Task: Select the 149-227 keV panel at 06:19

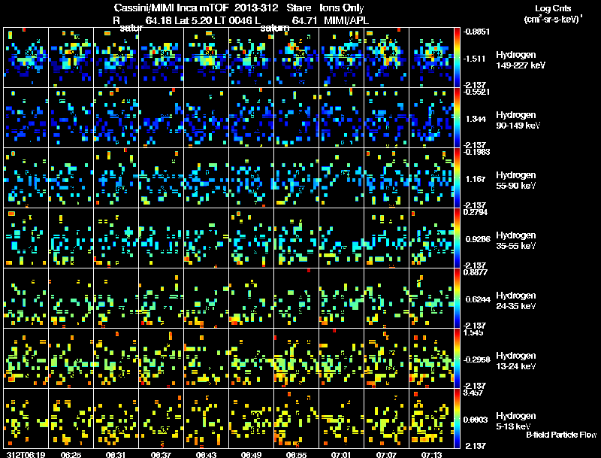Action: (x=26, y=58)
